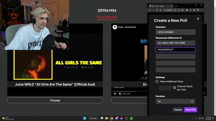Screen dimensions: 216x121
Task: Click the Final Round heading link
Action: click(x=107, y=17)
